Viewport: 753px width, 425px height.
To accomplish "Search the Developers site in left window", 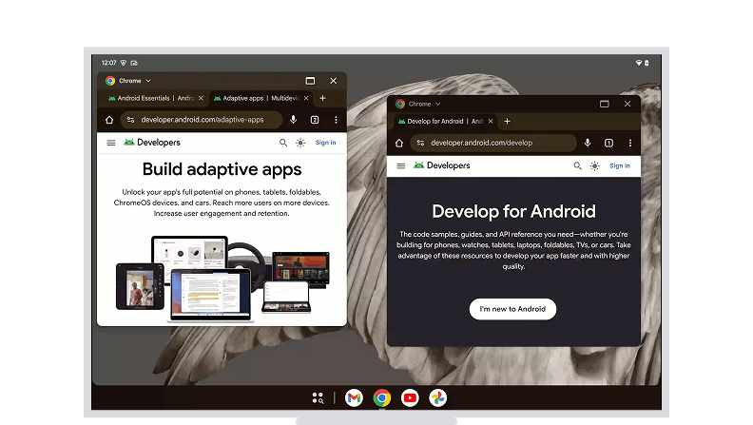I will 283,143.
